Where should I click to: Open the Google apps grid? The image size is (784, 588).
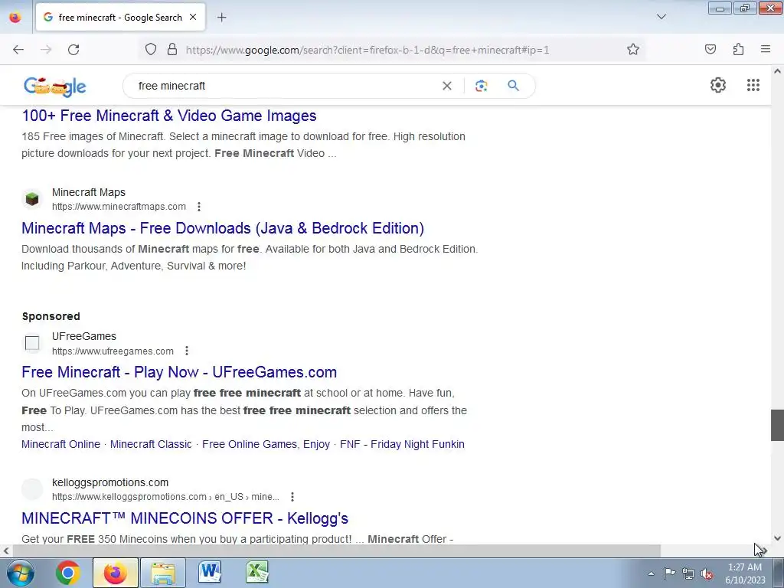click(753, 85)
